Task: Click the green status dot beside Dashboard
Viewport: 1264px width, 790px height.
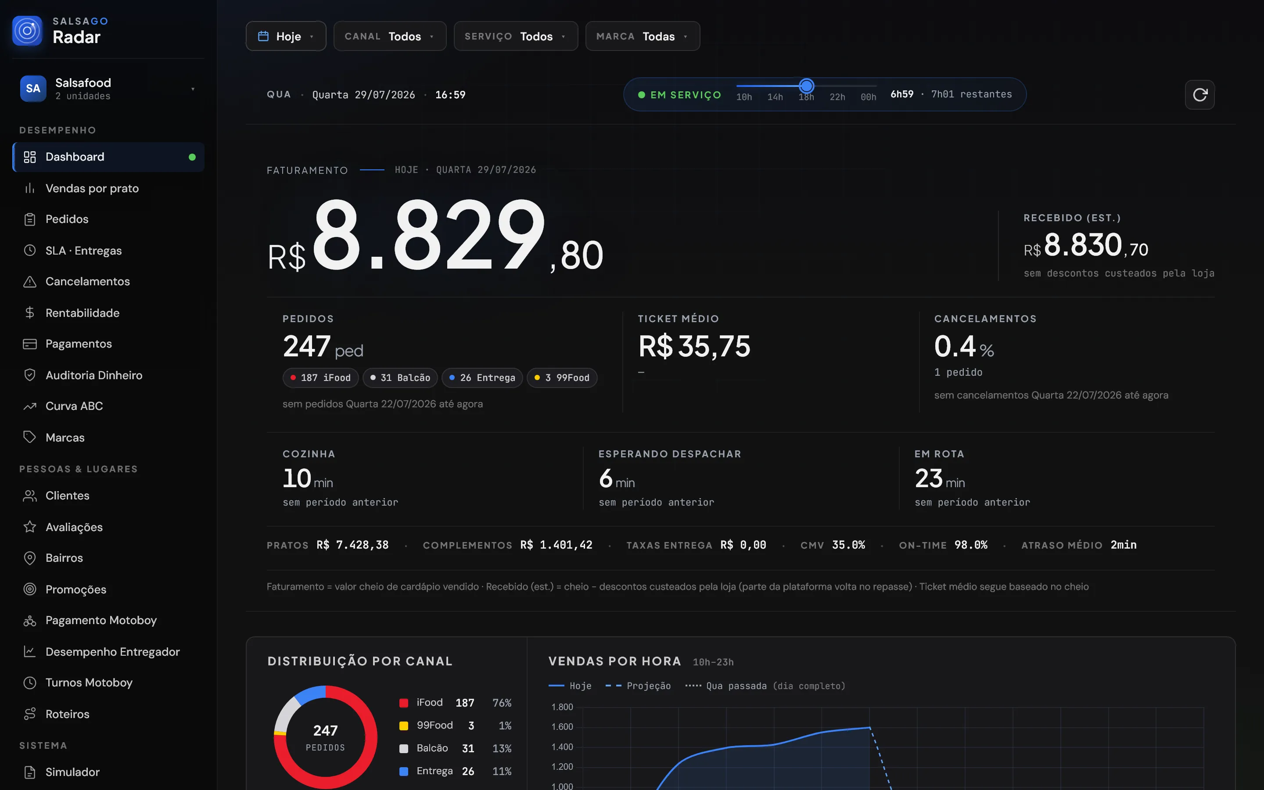Action: click(192, 157)
